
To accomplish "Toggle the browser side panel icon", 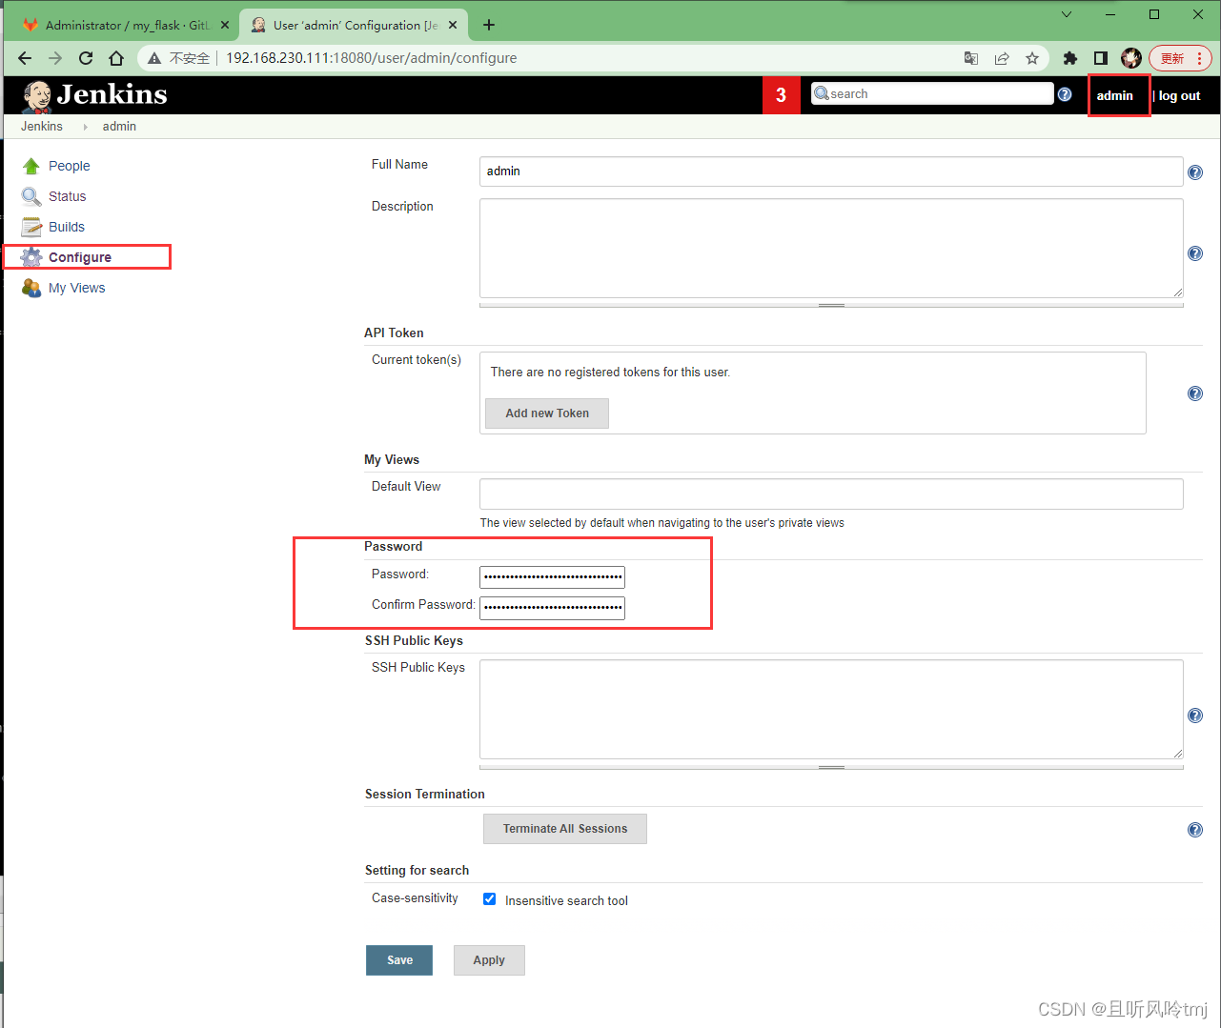I will (1101, 58).
